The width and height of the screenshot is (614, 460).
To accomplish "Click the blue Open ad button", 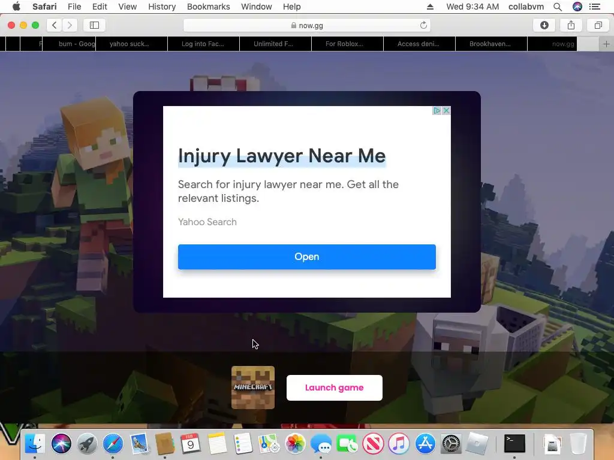I will (x=306, y=257).
